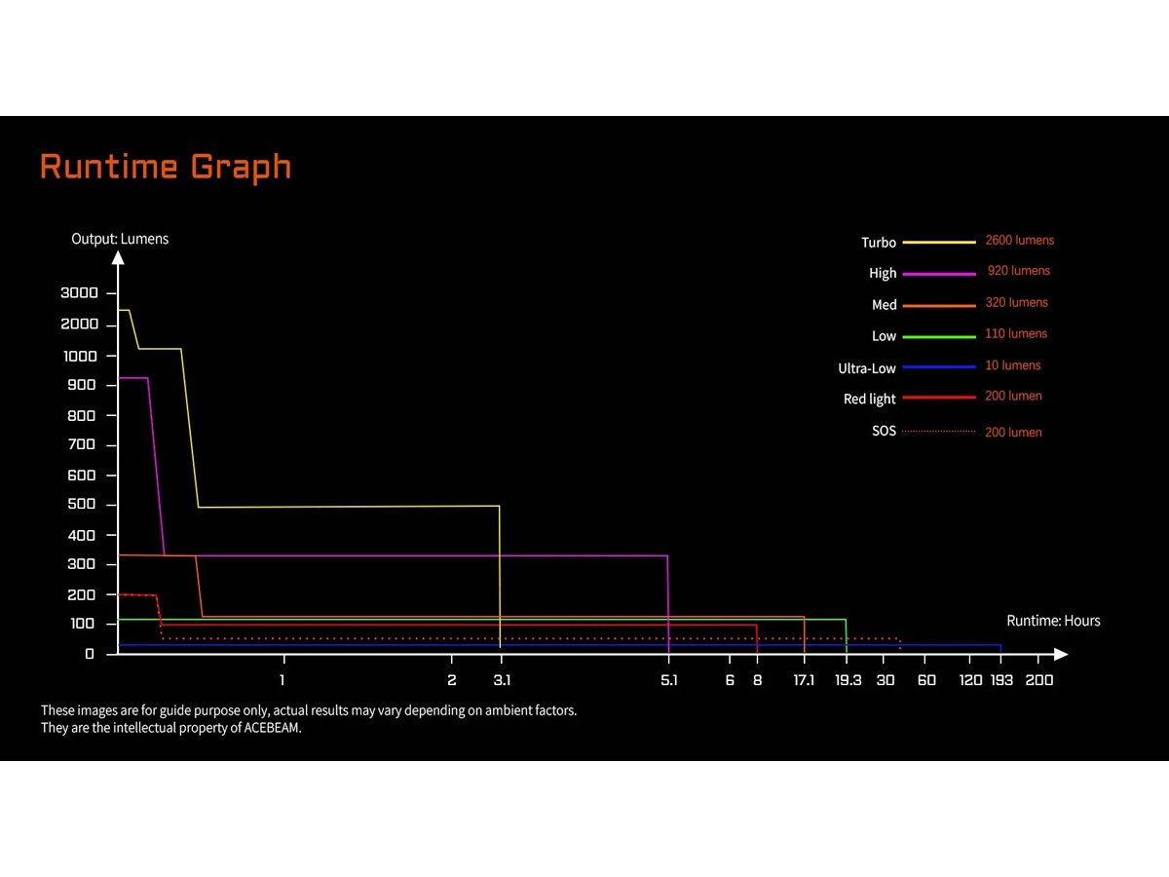Click the Runtime Graph title
Screen dimensions: 1169x877
click(x=166, y=167)
